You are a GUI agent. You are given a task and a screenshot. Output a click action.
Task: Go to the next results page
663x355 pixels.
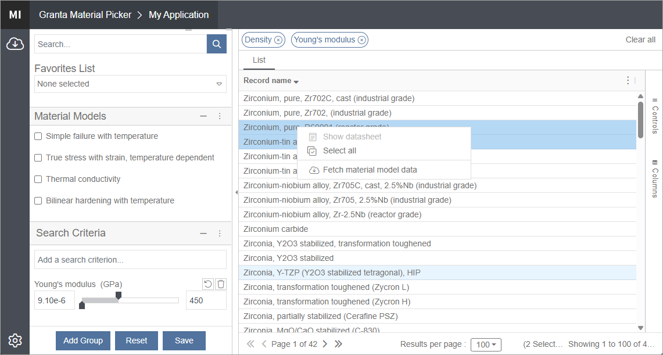point(325,344)
